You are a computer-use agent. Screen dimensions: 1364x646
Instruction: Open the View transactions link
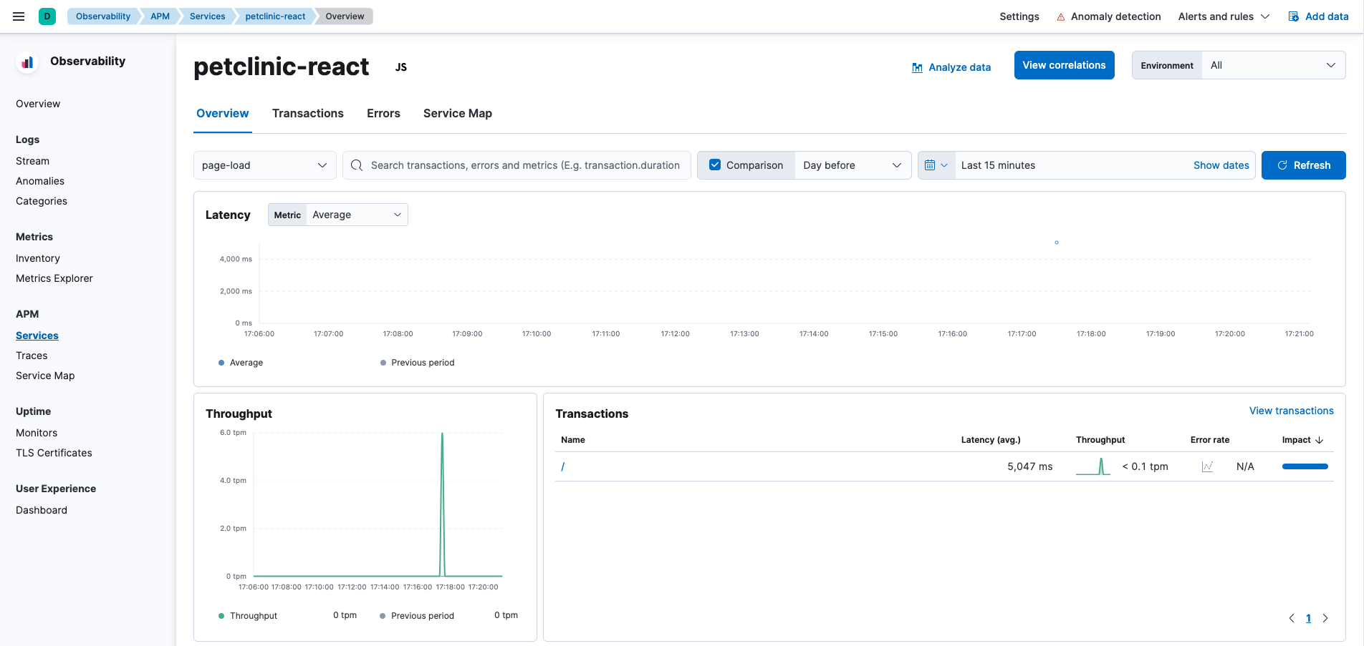pos(1291,411)
